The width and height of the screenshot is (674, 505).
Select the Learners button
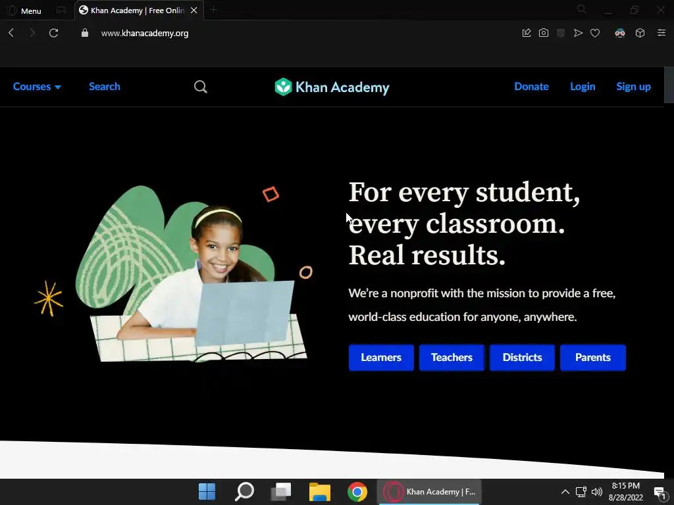(x=381, y=357)
